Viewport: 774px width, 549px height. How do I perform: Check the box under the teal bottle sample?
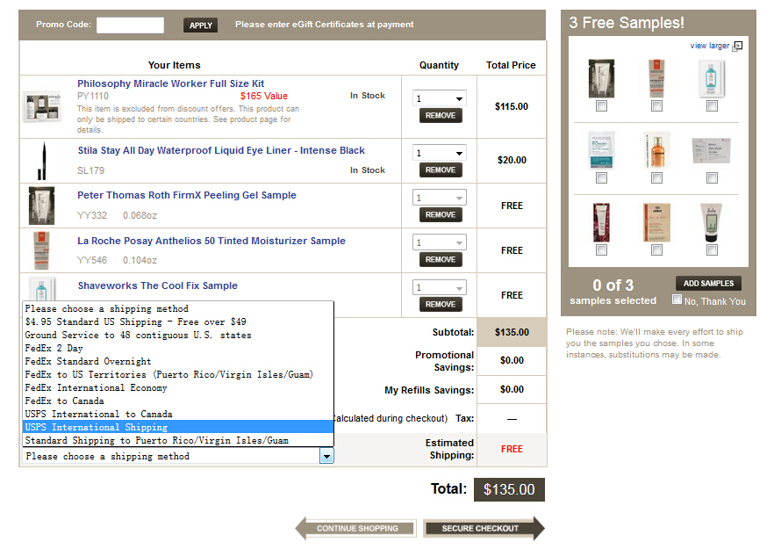712,105
